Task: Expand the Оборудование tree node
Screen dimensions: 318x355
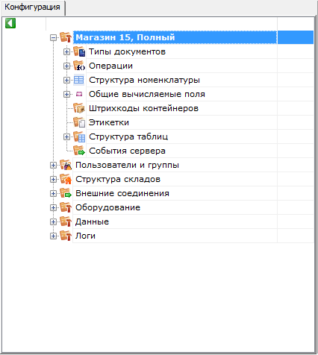Action: (x=53, y=207)
